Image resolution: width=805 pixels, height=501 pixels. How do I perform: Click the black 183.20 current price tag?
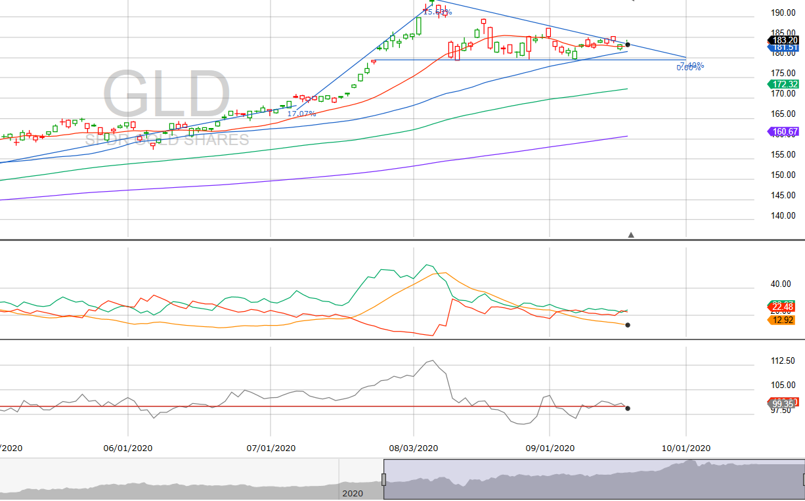(783, 40)
